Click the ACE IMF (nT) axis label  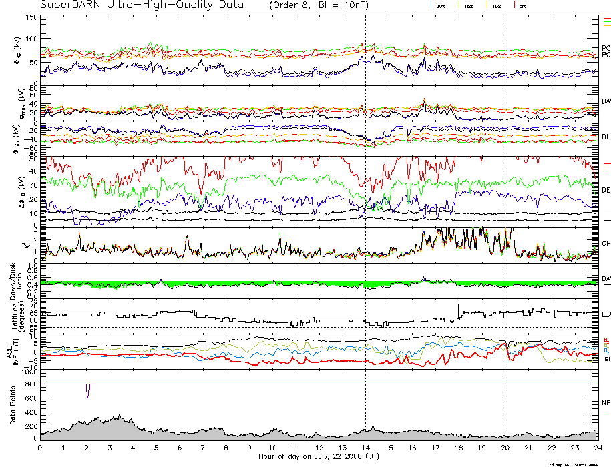(x=13, y=351)
